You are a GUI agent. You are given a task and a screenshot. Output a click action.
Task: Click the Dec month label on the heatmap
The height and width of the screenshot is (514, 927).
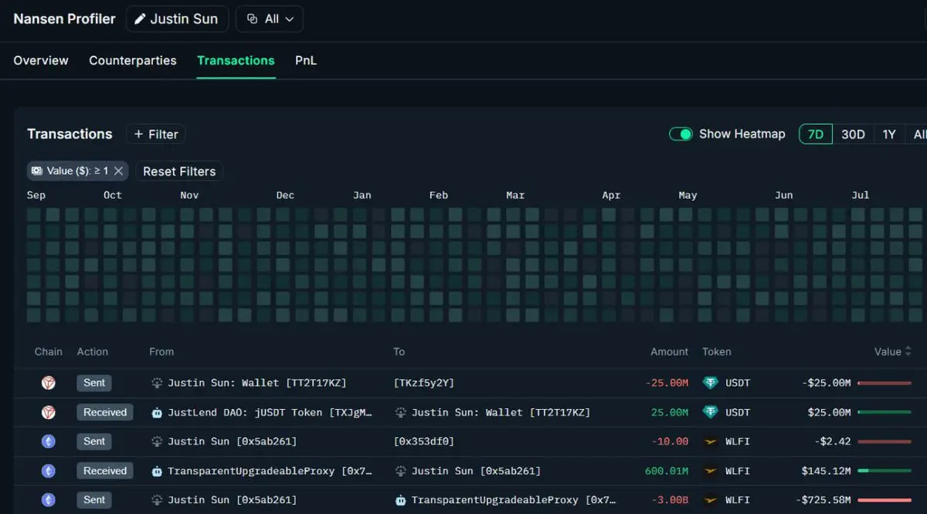pyautogui.click(x=285, y=195)
